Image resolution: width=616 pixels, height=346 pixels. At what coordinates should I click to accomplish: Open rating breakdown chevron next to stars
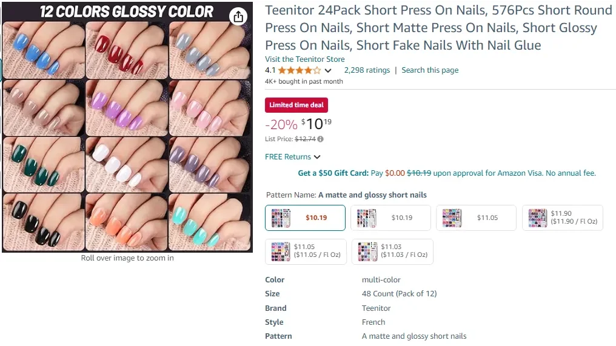(328, 71)
